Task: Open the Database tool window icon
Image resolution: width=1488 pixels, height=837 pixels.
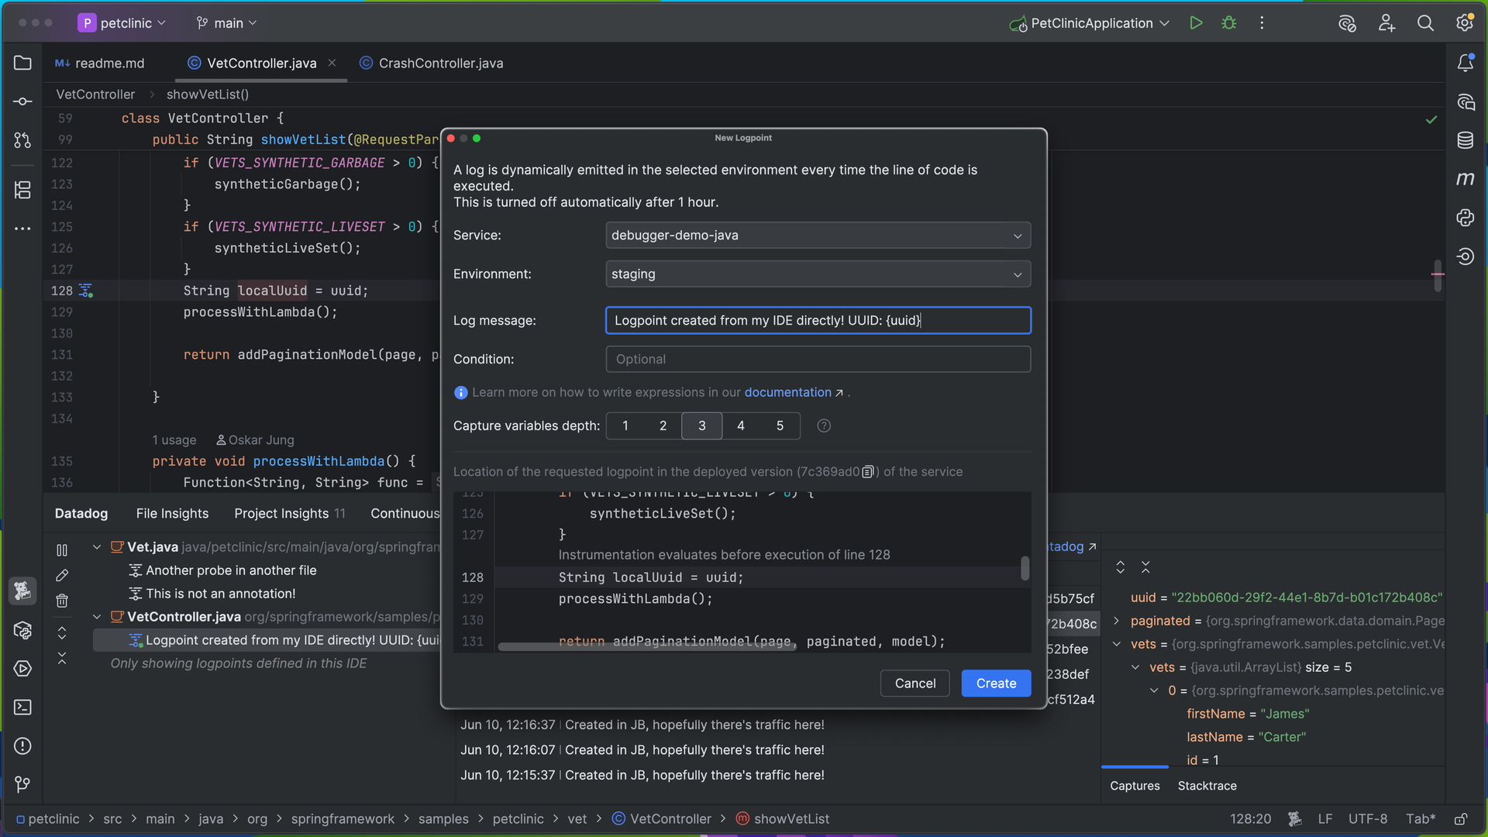Action: (x=1465, y=140)
